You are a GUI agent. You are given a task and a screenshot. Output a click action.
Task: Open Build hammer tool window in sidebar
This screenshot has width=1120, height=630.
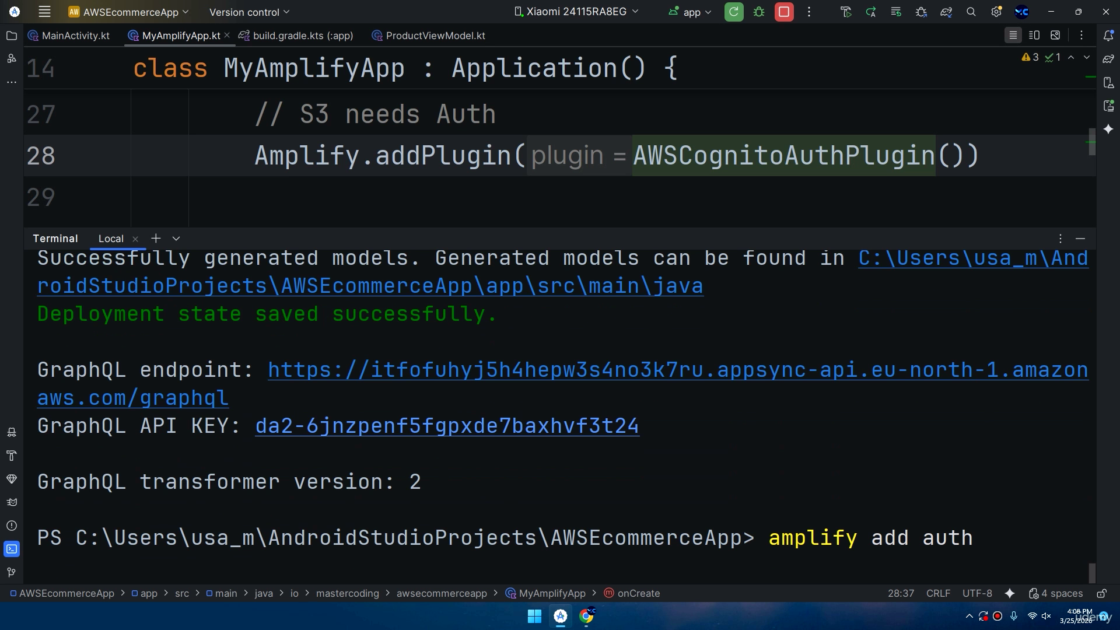tap(11, 456)
